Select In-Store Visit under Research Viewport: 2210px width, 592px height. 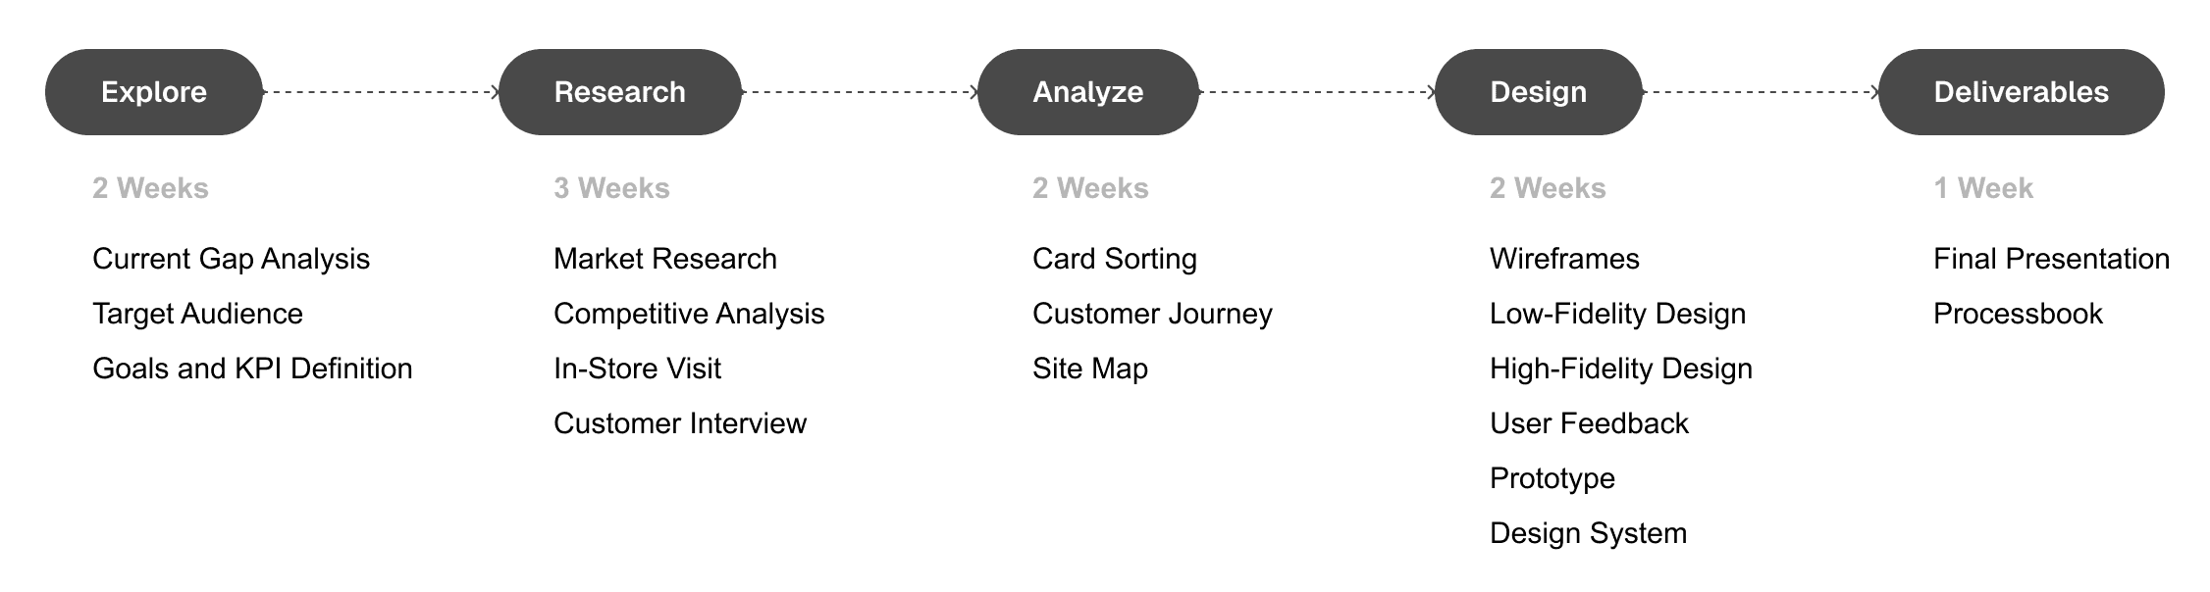637,369
